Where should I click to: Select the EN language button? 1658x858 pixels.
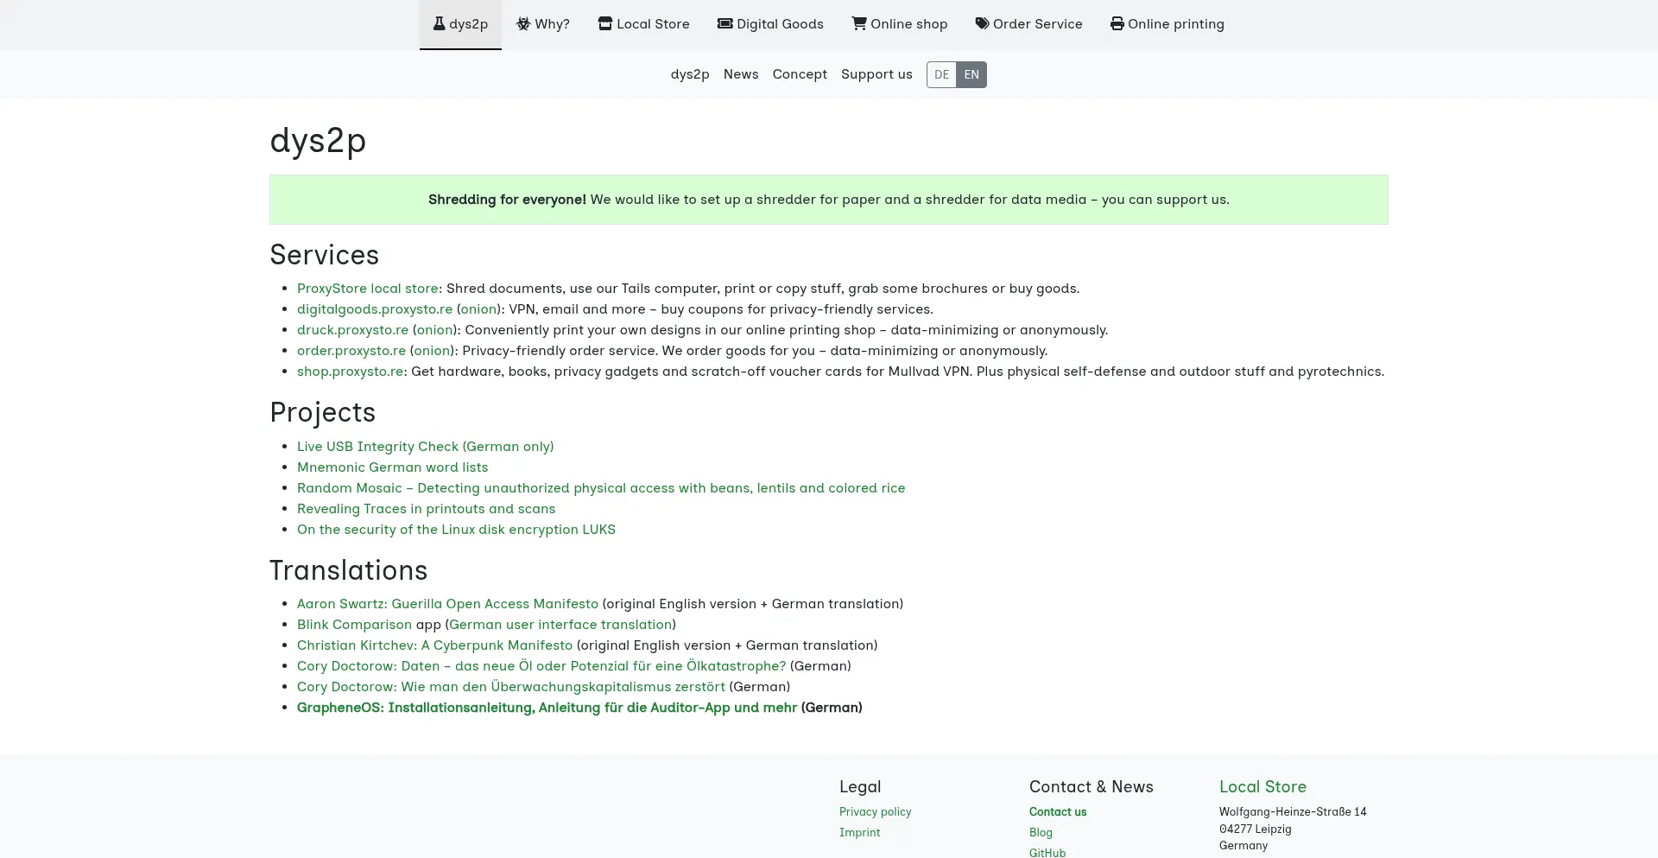point(971,74)
